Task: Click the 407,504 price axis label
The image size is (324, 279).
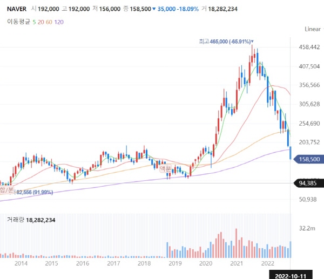Action: tap(309, 66)
